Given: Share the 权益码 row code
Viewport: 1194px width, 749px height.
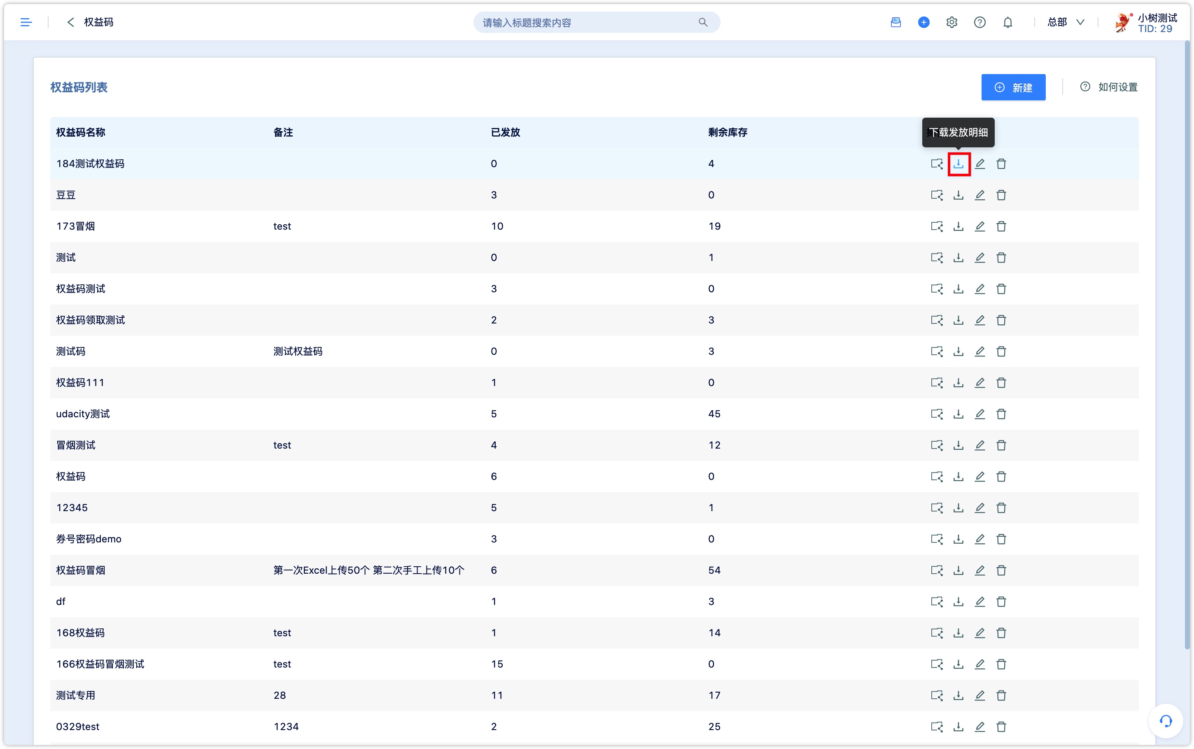Looking at the screenshot, I should 936,476.
